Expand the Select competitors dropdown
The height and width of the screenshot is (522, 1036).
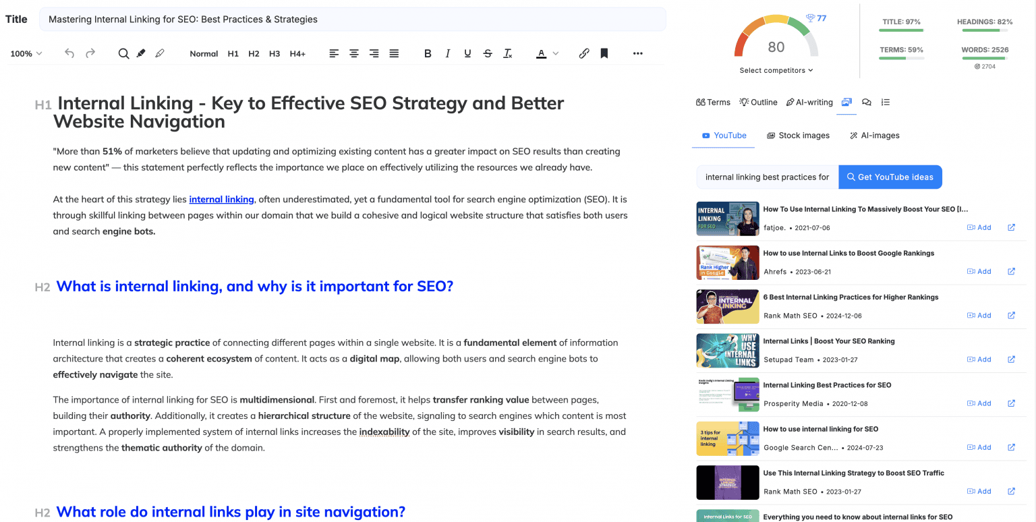click(x=776, y=70)
